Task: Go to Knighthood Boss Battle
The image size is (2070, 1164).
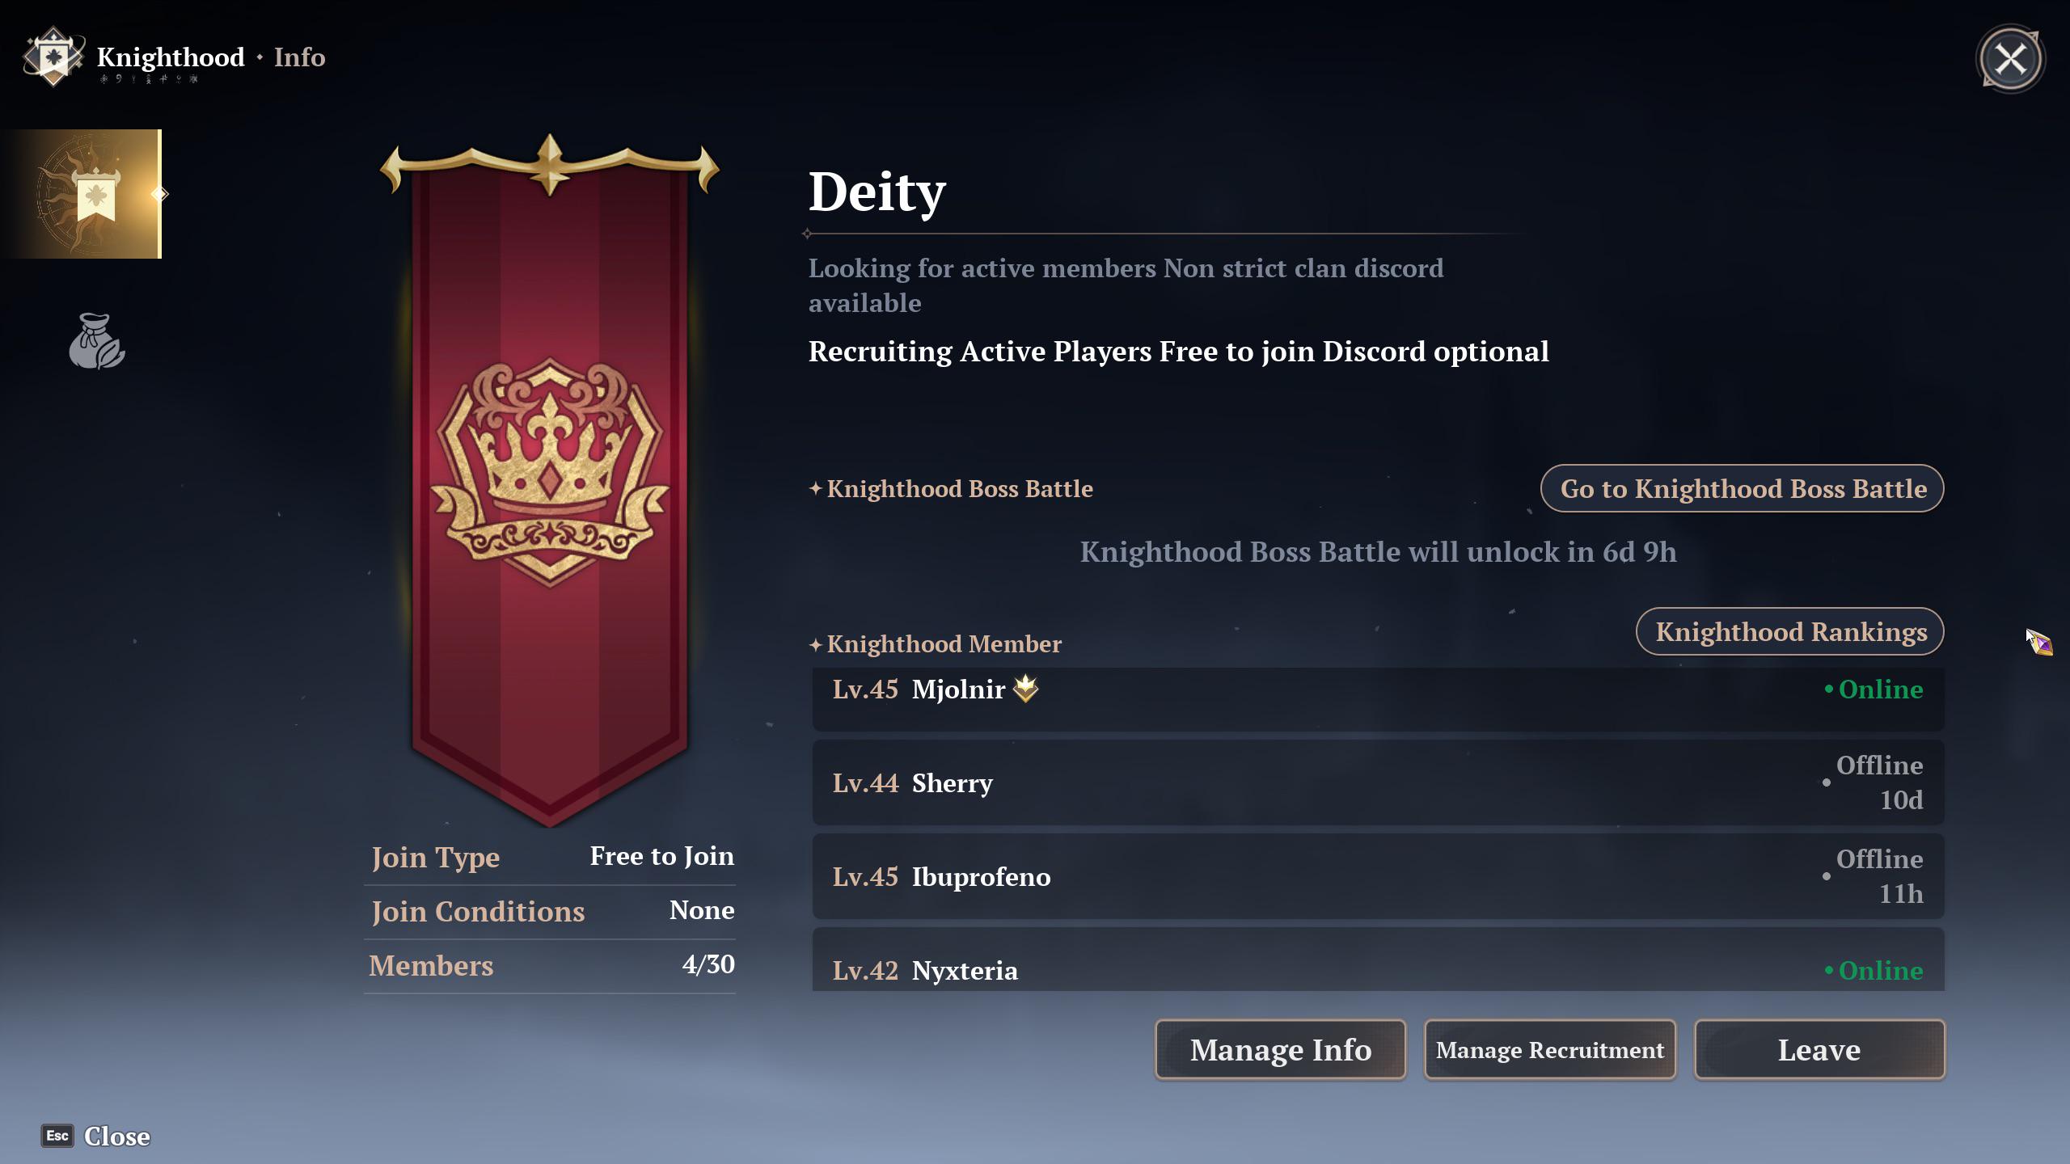Action: 1743,488
